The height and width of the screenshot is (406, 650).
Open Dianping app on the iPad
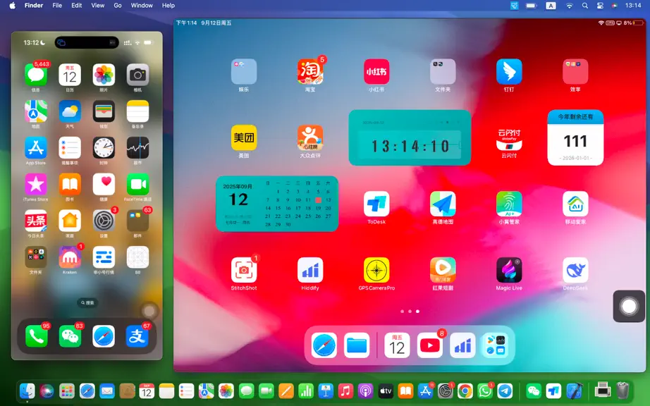(310, 137)
